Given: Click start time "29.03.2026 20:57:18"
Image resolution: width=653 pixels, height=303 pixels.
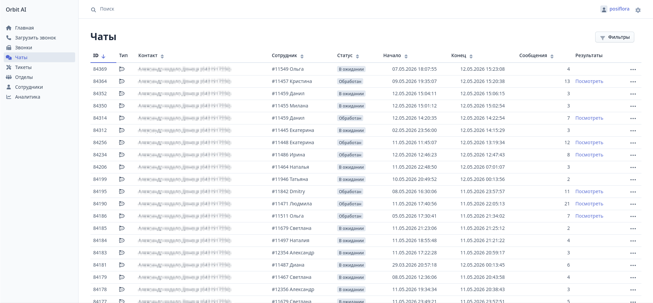Looking at the screenshot, I should [x=414, y=265].
